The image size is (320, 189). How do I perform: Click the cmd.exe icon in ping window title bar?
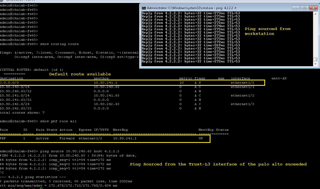[x=144, y=8]
